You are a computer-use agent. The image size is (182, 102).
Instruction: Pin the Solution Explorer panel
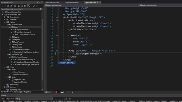tap(40, 3)
